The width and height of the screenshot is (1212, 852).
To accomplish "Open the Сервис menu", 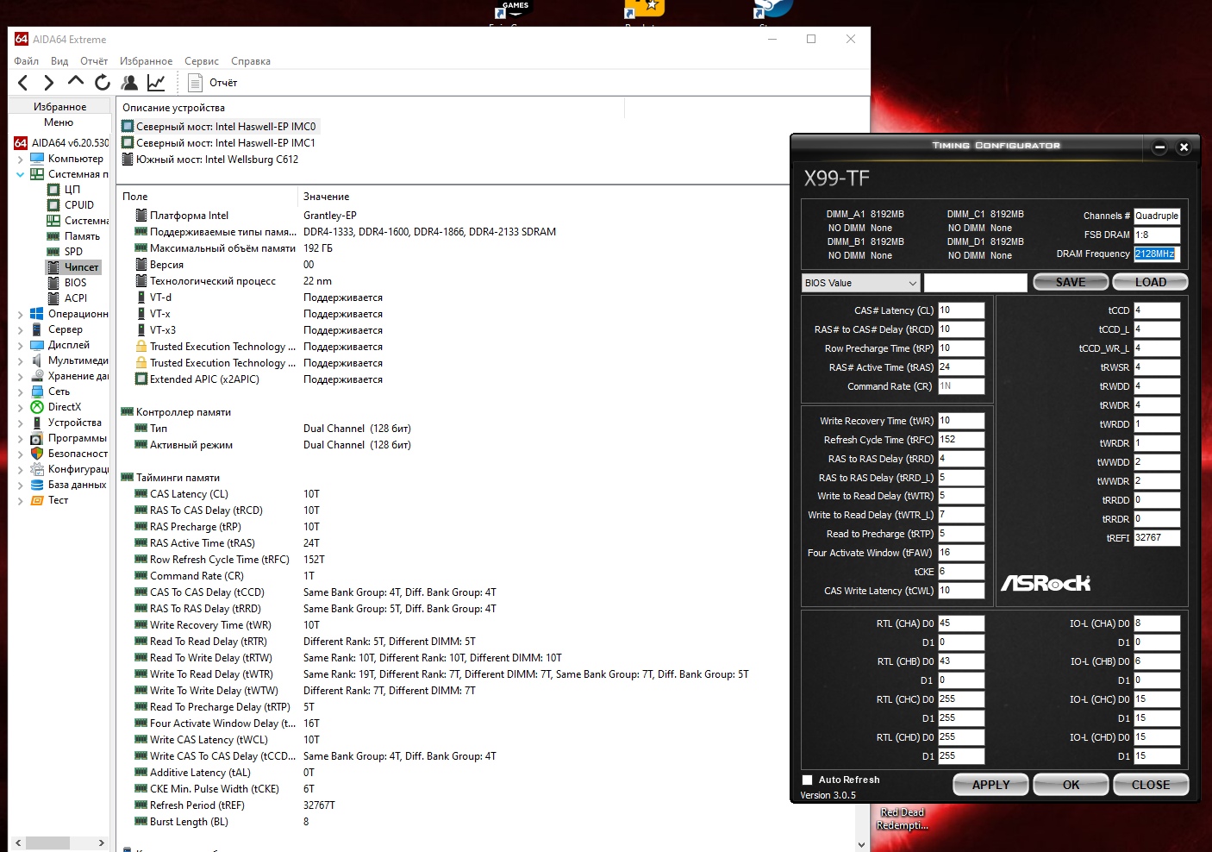I will tap(202, 61).
